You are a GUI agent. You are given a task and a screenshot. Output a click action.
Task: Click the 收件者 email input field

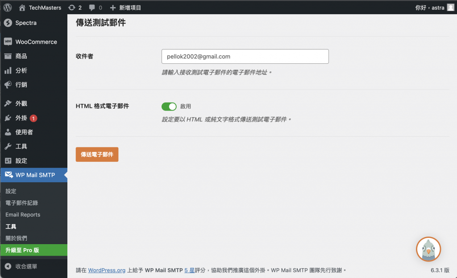245,57
